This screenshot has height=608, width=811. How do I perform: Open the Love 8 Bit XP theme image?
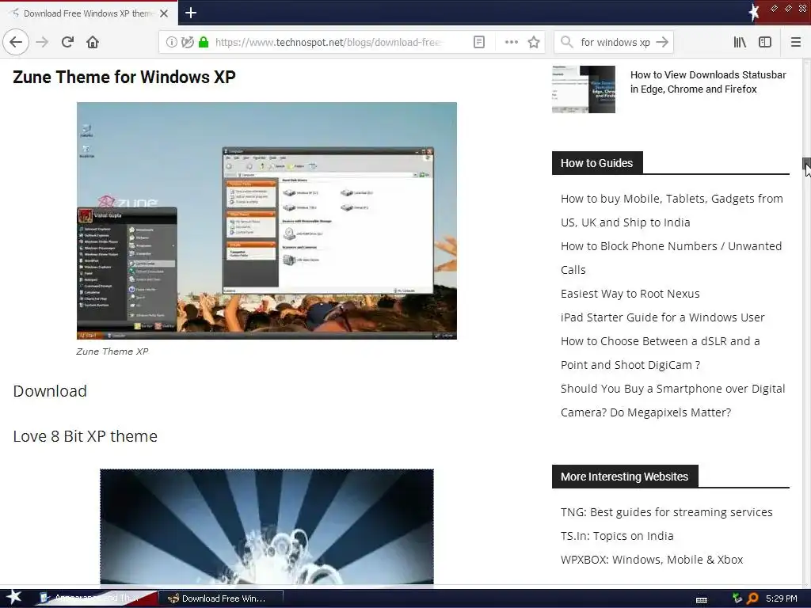(267, 526)
